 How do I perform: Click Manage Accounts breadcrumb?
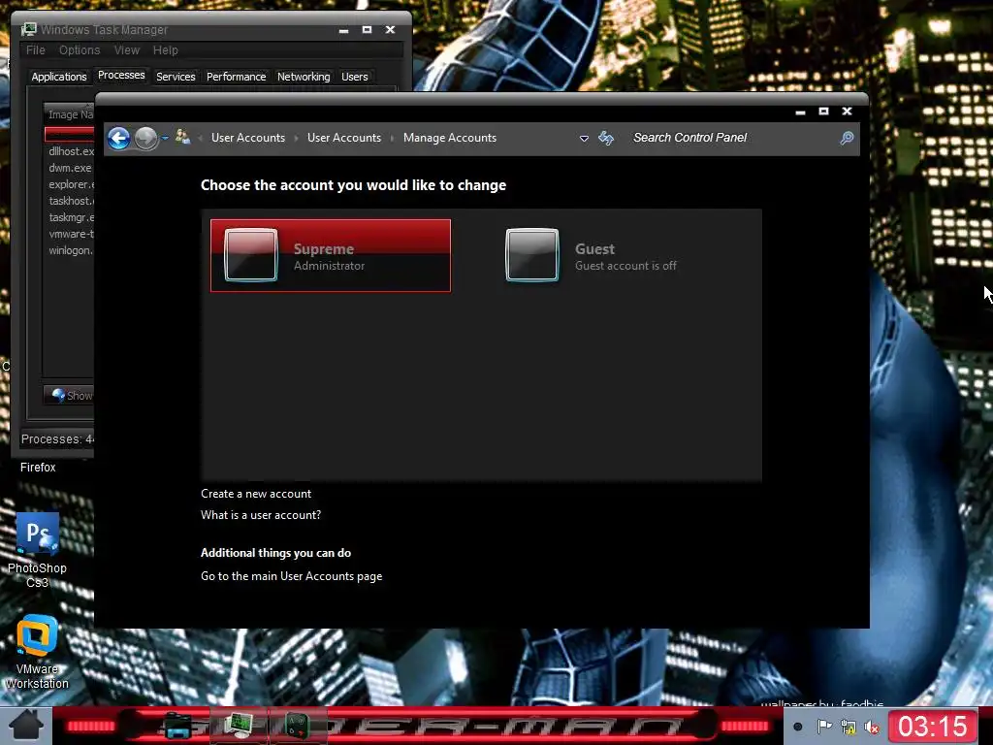[x=450, y=138]
